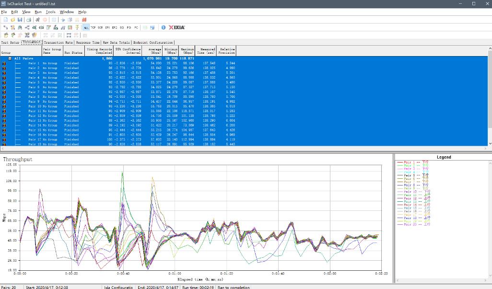Toggle the EP1 endpoint filter
492x289 pixels.
point(107,27)
